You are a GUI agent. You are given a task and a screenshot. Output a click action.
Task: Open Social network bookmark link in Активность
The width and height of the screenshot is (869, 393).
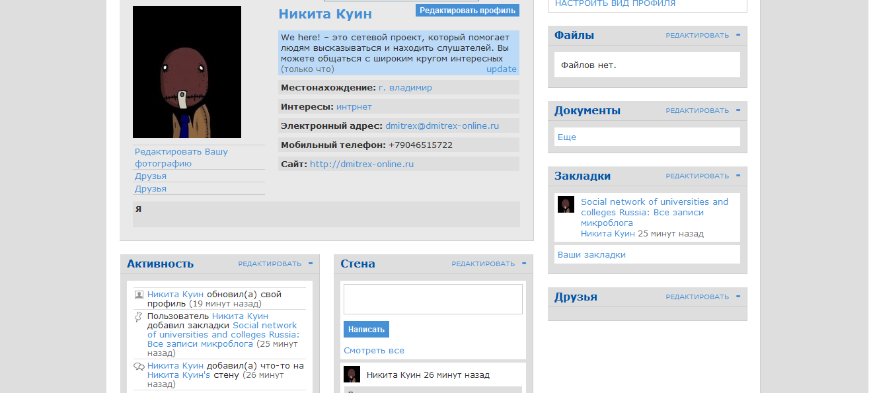tap(223, 335)
